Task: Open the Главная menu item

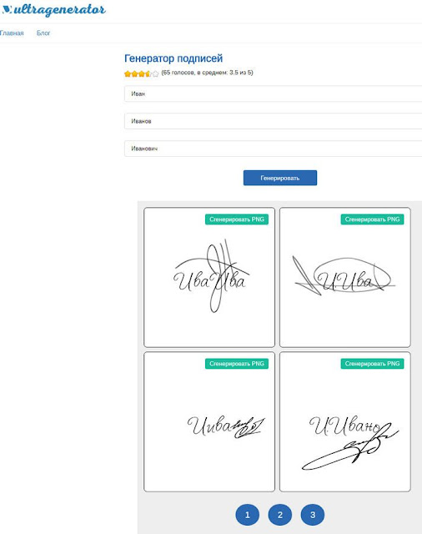Action: 12,33
